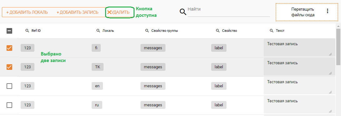Click the search icon by Свойство header
Viewport: 341px width, 116px height.
pyautogui.click(x=218, y=31)
